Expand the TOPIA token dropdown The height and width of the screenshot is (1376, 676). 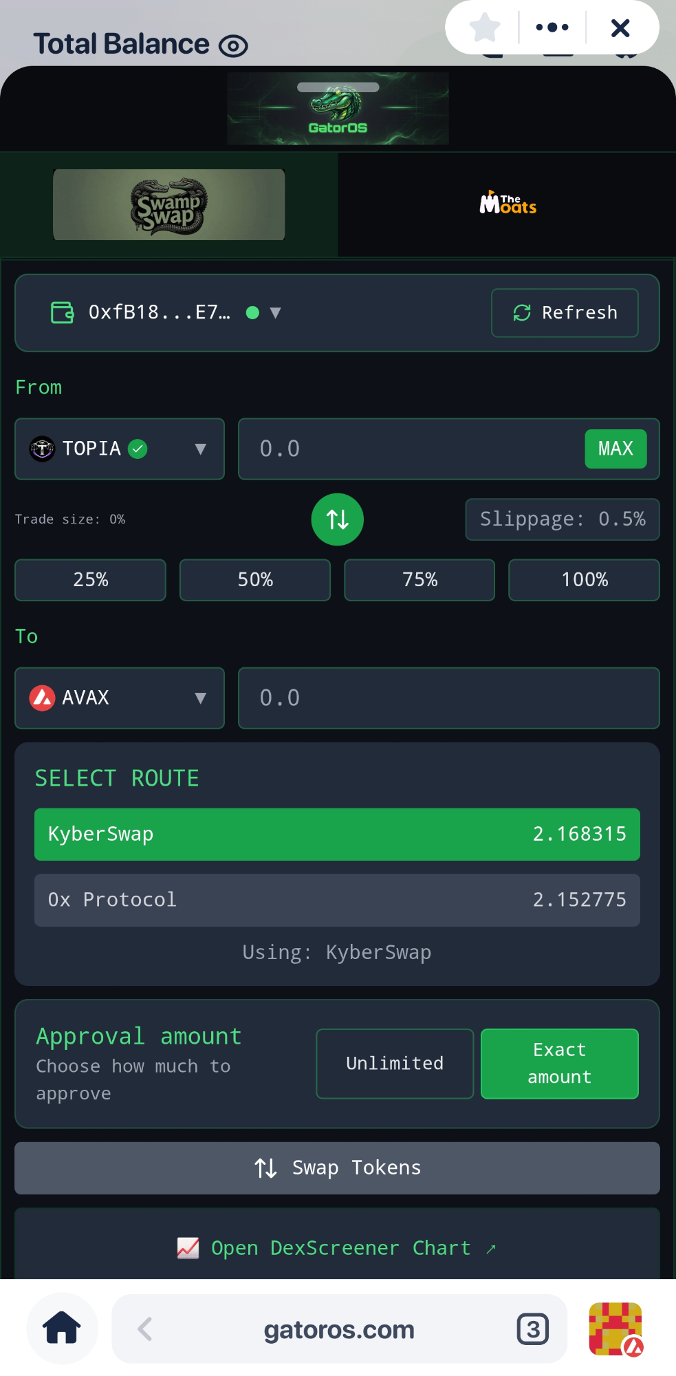[x=120, y=449]
